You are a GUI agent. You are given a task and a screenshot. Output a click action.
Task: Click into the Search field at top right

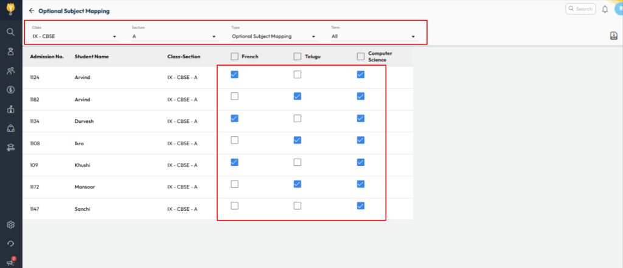582,9
